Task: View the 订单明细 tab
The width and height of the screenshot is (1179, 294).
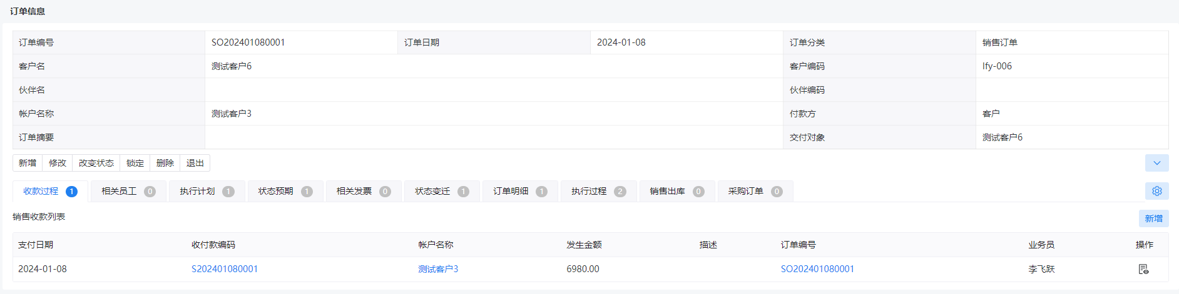Action: (x=520, y=191)
